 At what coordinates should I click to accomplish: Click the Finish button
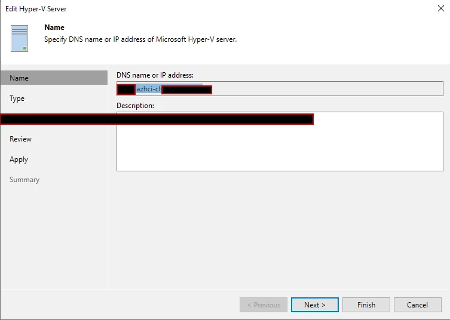pos(366,305)
